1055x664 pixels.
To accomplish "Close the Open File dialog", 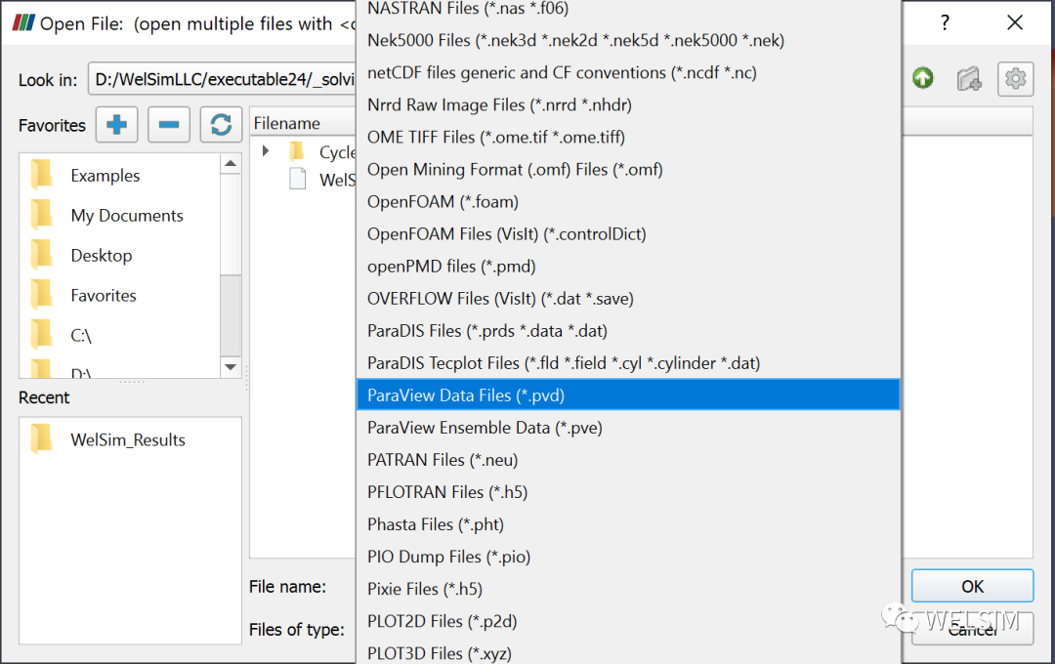I will pyautogui.click(x=1015, y=22).
